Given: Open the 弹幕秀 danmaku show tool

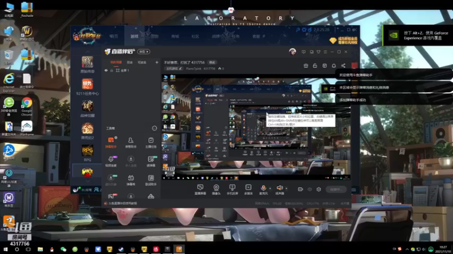Looking at the screenshot, I should (x=131, y=180).
